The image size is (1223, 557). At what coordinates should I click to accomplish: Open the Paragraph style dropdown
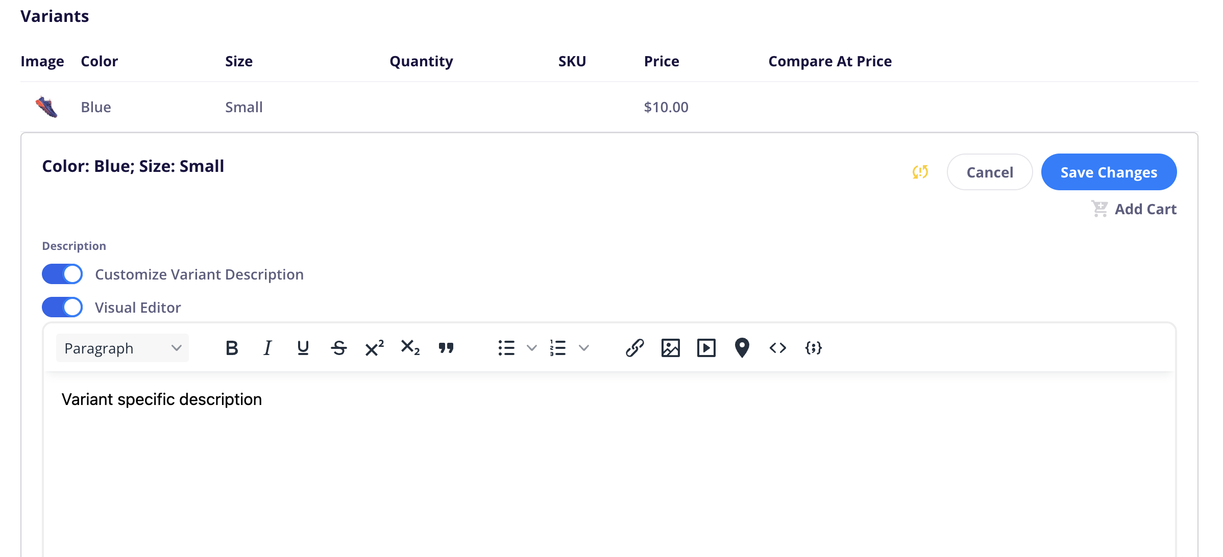pyautogui.click(x=123, y=348)
